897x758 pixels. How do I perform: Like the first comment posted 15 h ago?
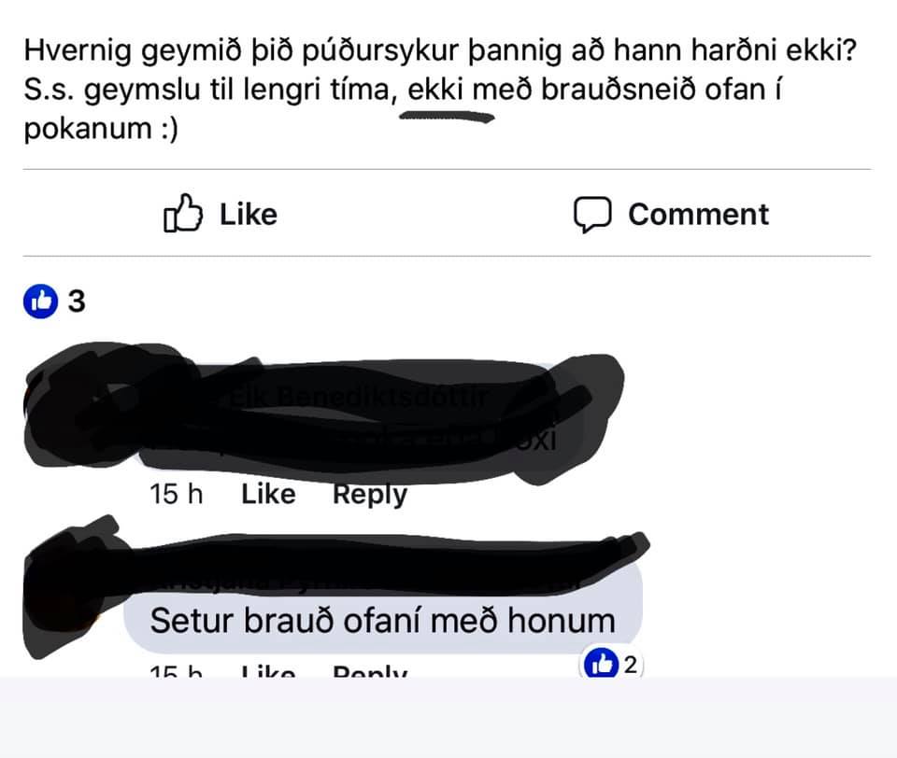coord(268,494)
